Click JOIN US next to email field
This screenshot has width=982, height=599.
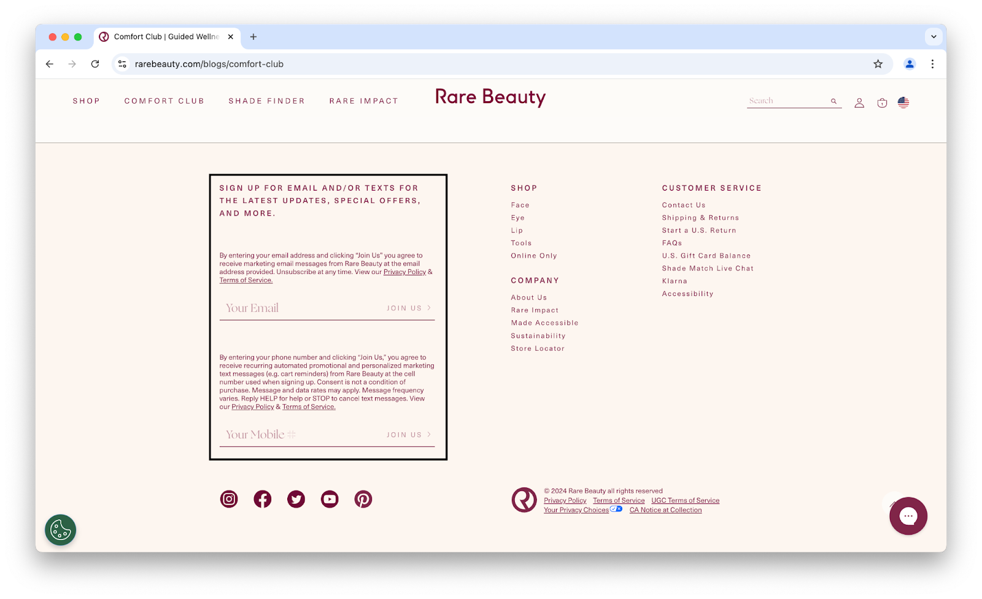pos(409,308)
